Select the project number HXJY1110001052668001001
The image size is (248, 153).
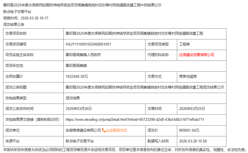(88, 44)
